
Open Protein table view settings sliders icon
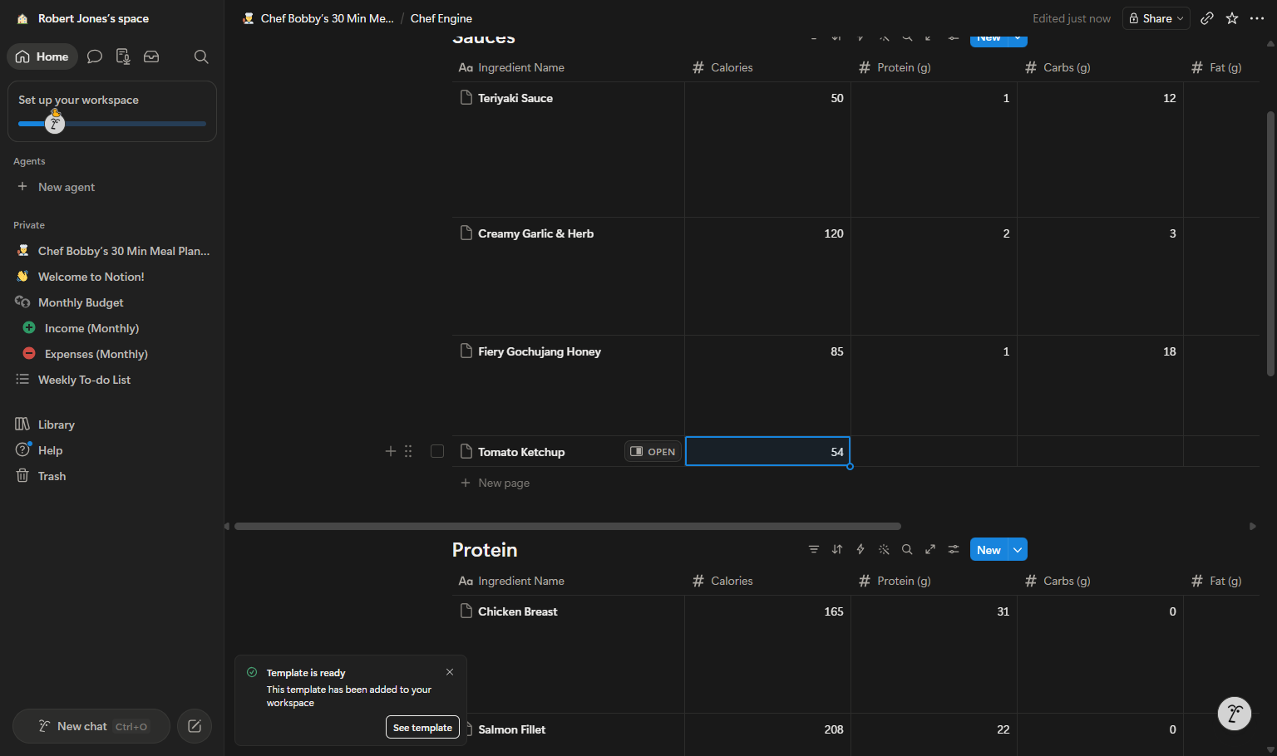click(954, 549)
